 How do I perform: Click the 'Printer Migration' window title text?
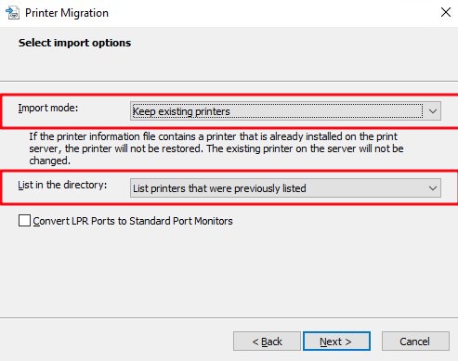coord(67,13)
